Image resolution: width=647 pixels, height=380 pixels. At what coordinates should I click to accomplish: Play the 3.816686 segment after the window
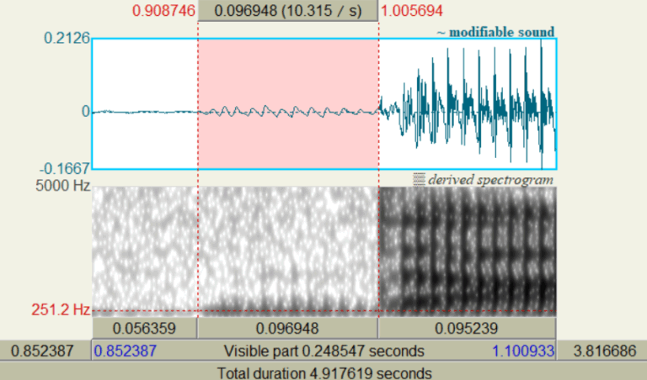[602, 351]
